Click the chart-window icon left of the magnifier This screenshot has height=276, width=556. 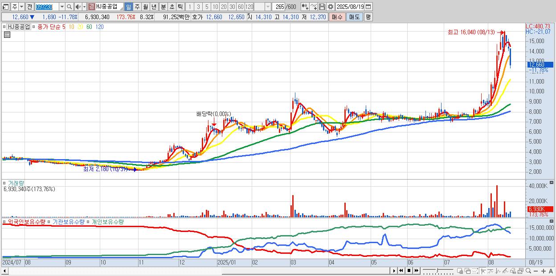coord(520,271)
